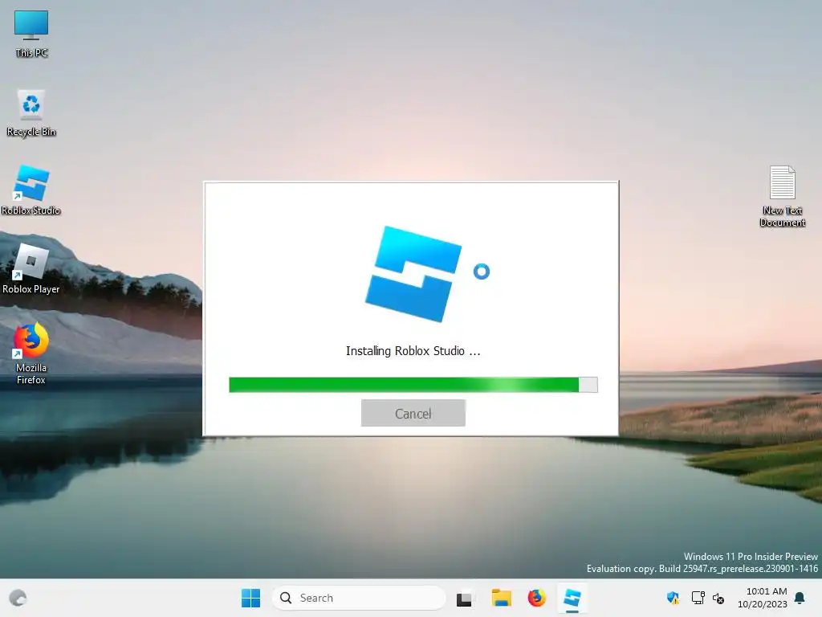Click the Roblox Studio logo in installer
This screenshot has height=617, width=822.
click(413, 274)
